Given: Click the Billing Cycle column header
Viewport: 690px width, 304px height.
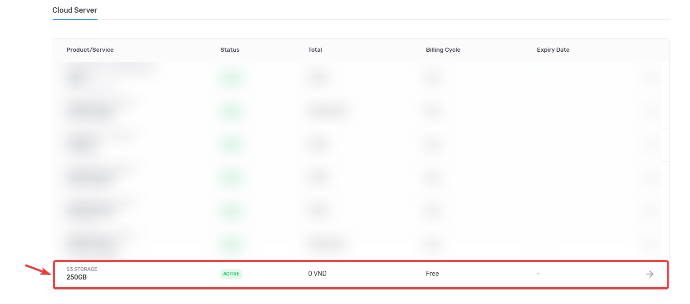Looking at the screenshot, I should coord(443,50).
